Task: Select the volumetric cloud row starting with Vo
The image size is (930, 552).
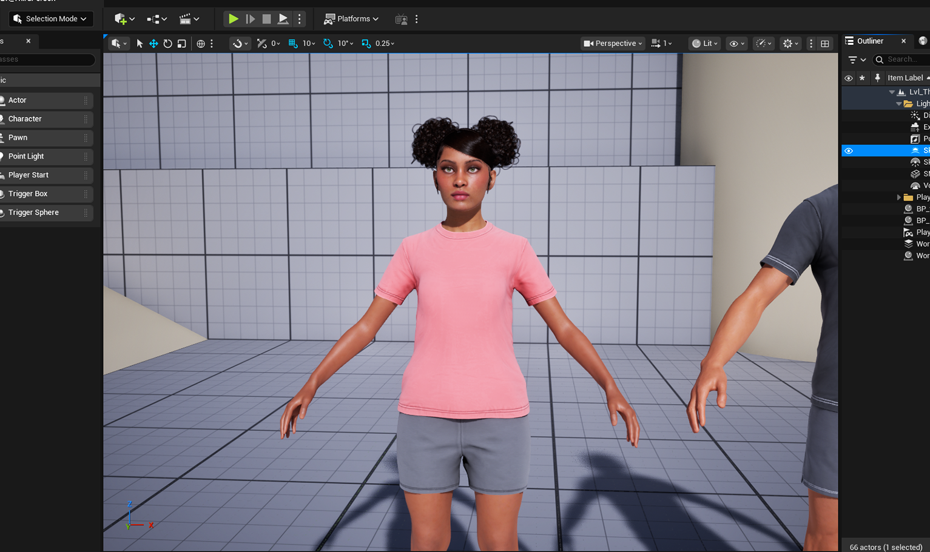Action: point(886,185)
